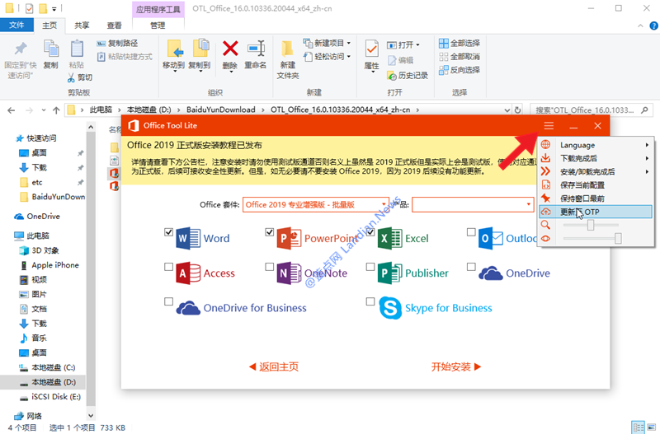Select 保存当前配置 menu item

(x=596, y=184)
